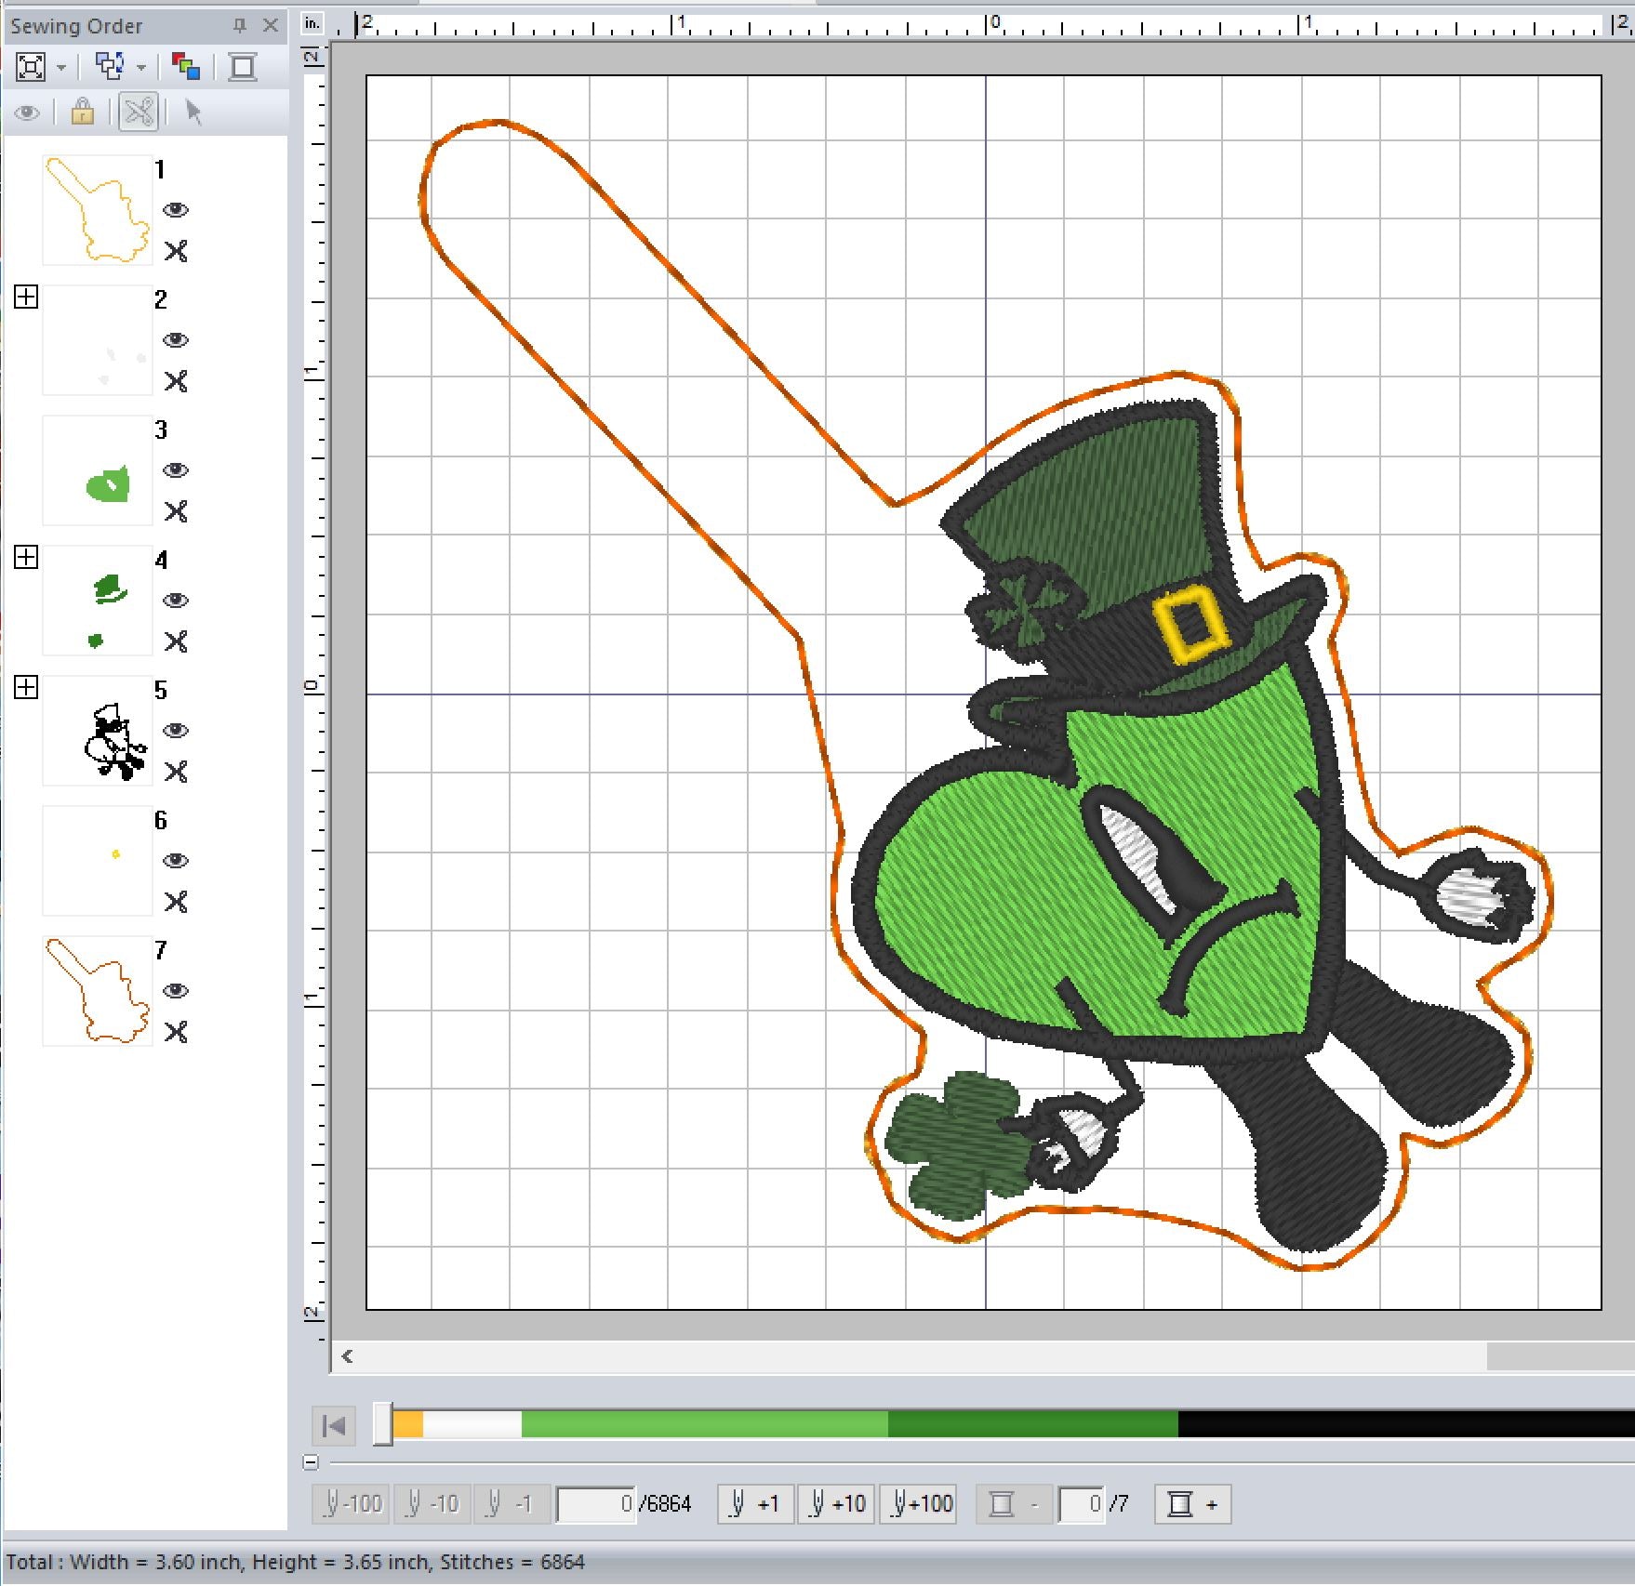Click the arrow select icon in Sewing Order
This screenshot has width=1635, height=1586.
[x=193, y=112]
